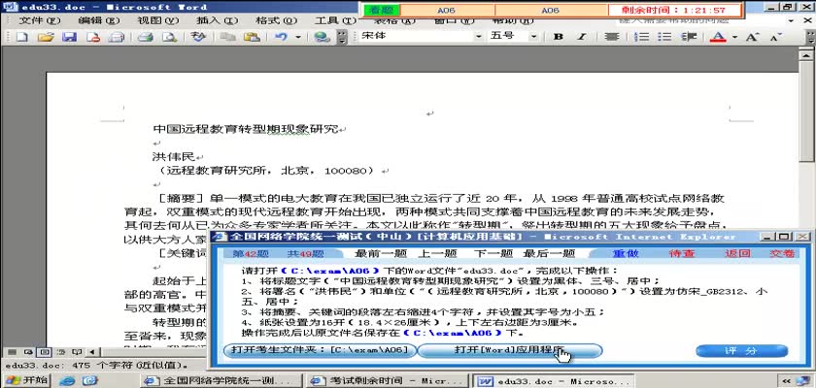Image resolution: width=816 pixels, height=388 pixels.
Task: Click 打开[Word]应用程序 button
Action: point(510,350)
